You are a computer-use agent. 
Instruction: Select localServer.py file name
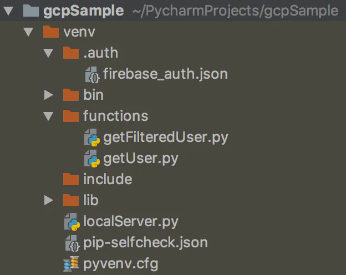[131, 222]
